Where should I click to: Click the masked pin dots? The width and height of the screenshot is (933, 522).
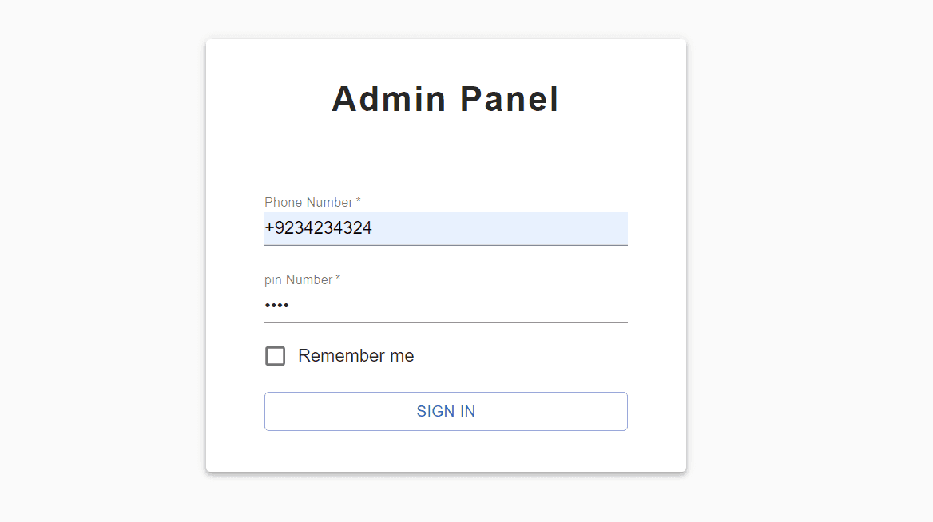point(278,306)
